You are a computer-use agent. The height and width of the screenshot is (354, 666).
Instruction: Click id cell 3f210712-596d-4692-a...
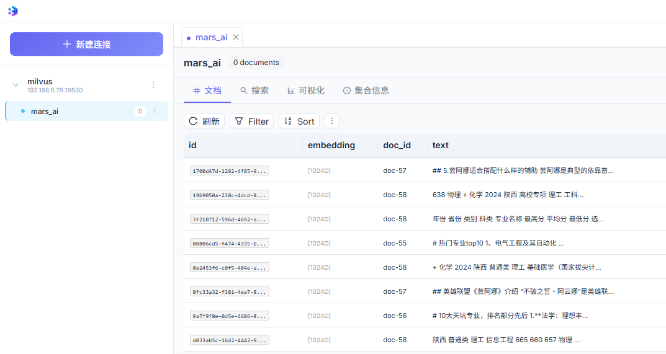pos(230,219)
